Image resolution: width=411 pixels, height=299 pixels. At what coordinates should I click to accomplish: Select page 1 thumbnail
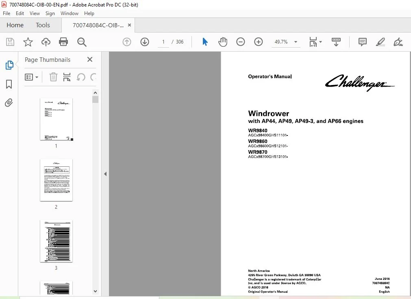click(x=56, y=119)
